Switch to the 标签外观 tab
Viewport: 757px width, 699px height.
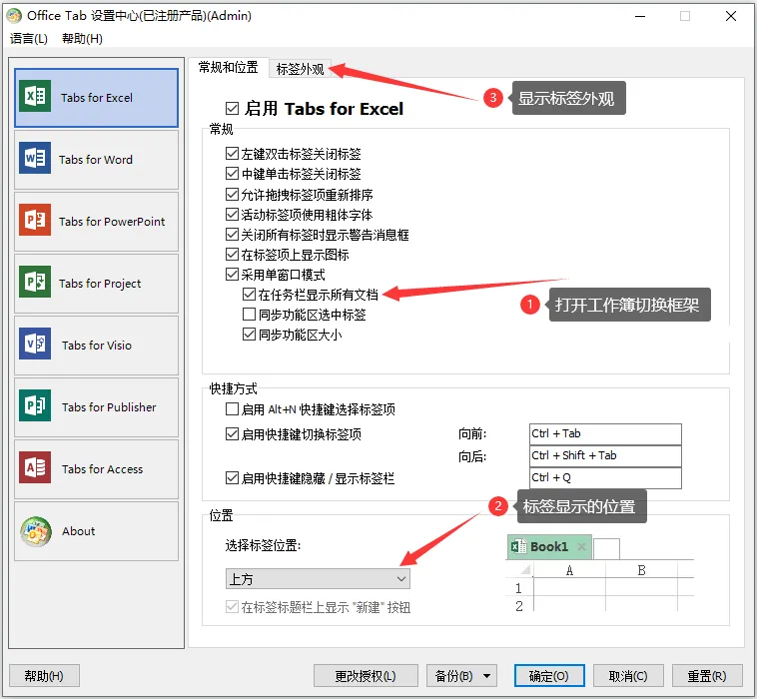coord(300,69)
